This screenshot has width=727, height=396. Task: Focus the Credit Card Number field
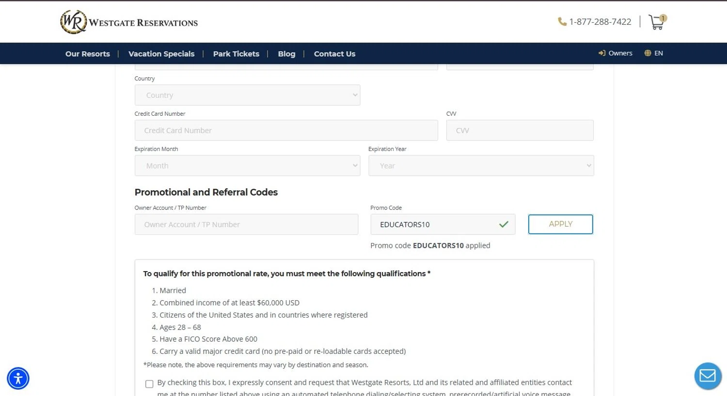(286, 131)
